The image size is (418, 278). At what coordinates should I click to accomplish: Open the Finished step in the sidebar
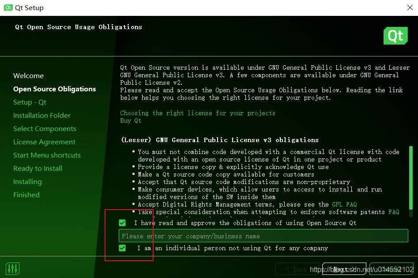click(x=26, y=195)
